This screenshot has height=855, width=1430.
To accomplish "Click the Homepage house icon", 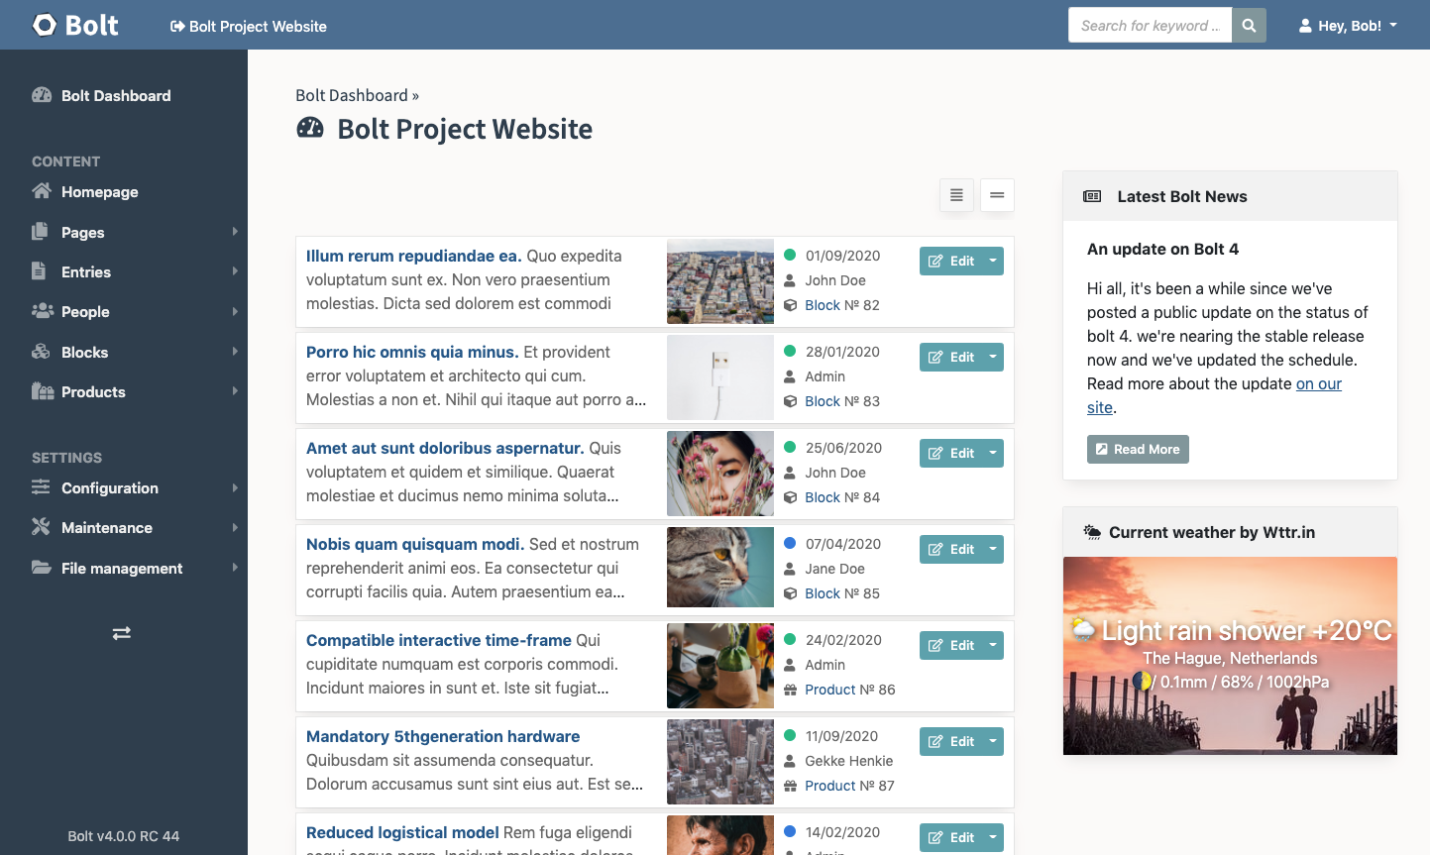I will point(41,191).
